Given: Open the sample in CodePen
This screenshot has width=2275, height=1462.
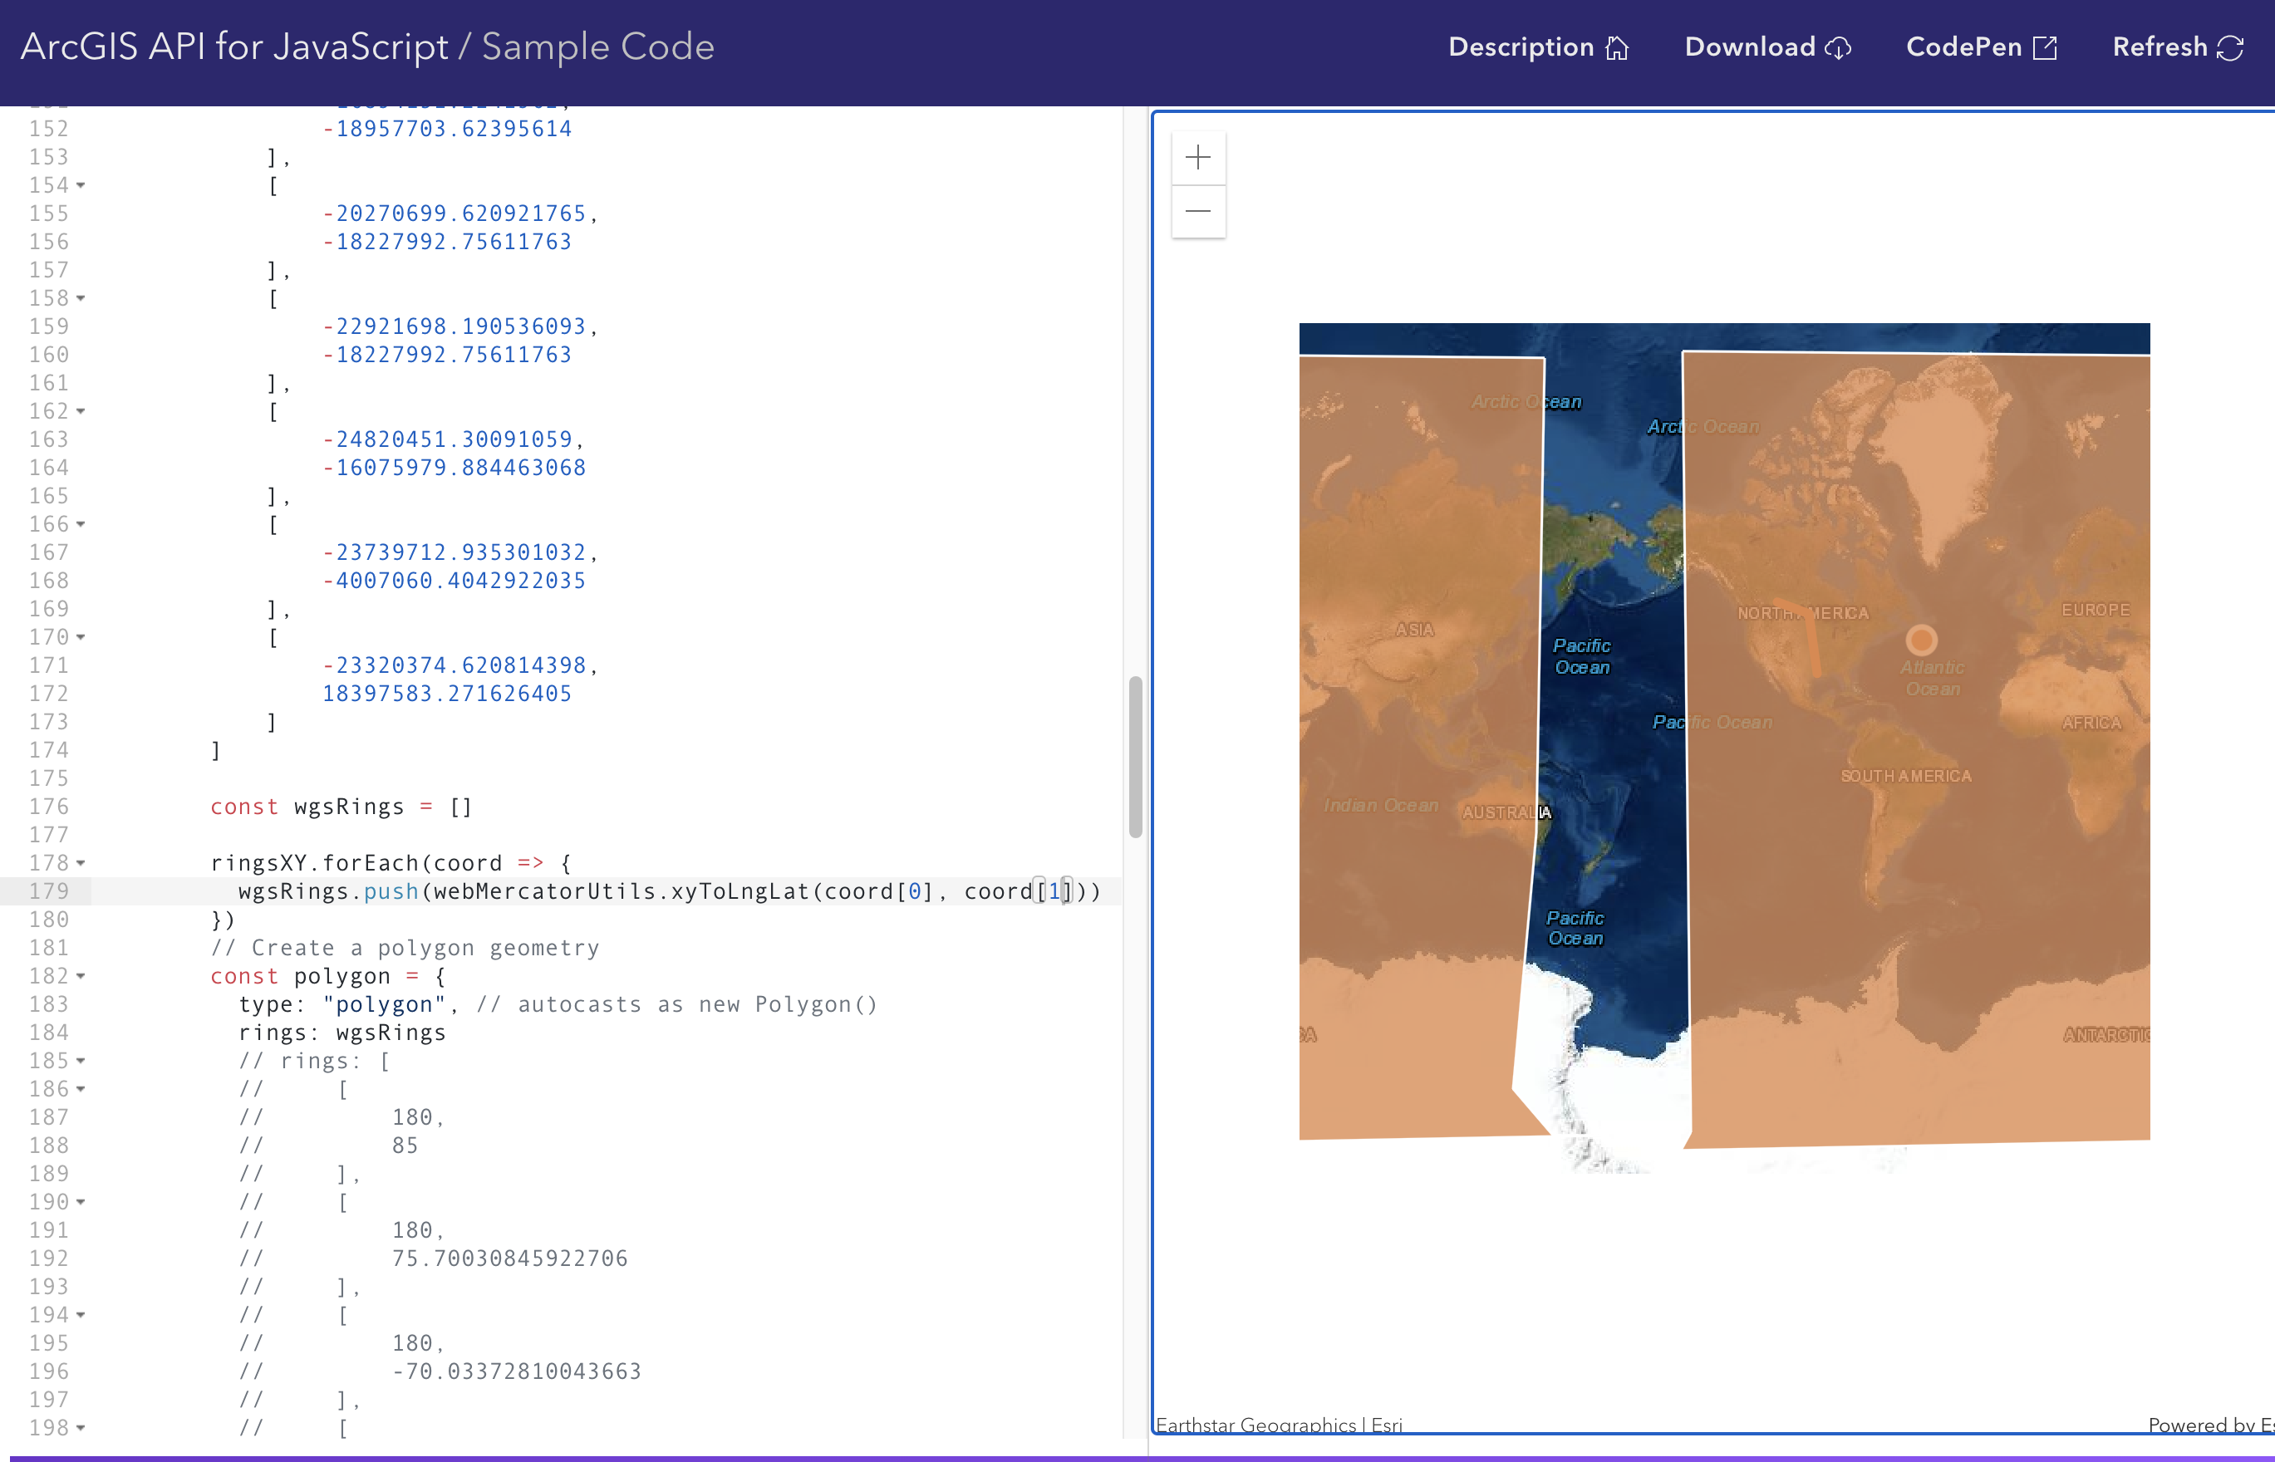Looking at the screenshot, I should coord(1963,47).
